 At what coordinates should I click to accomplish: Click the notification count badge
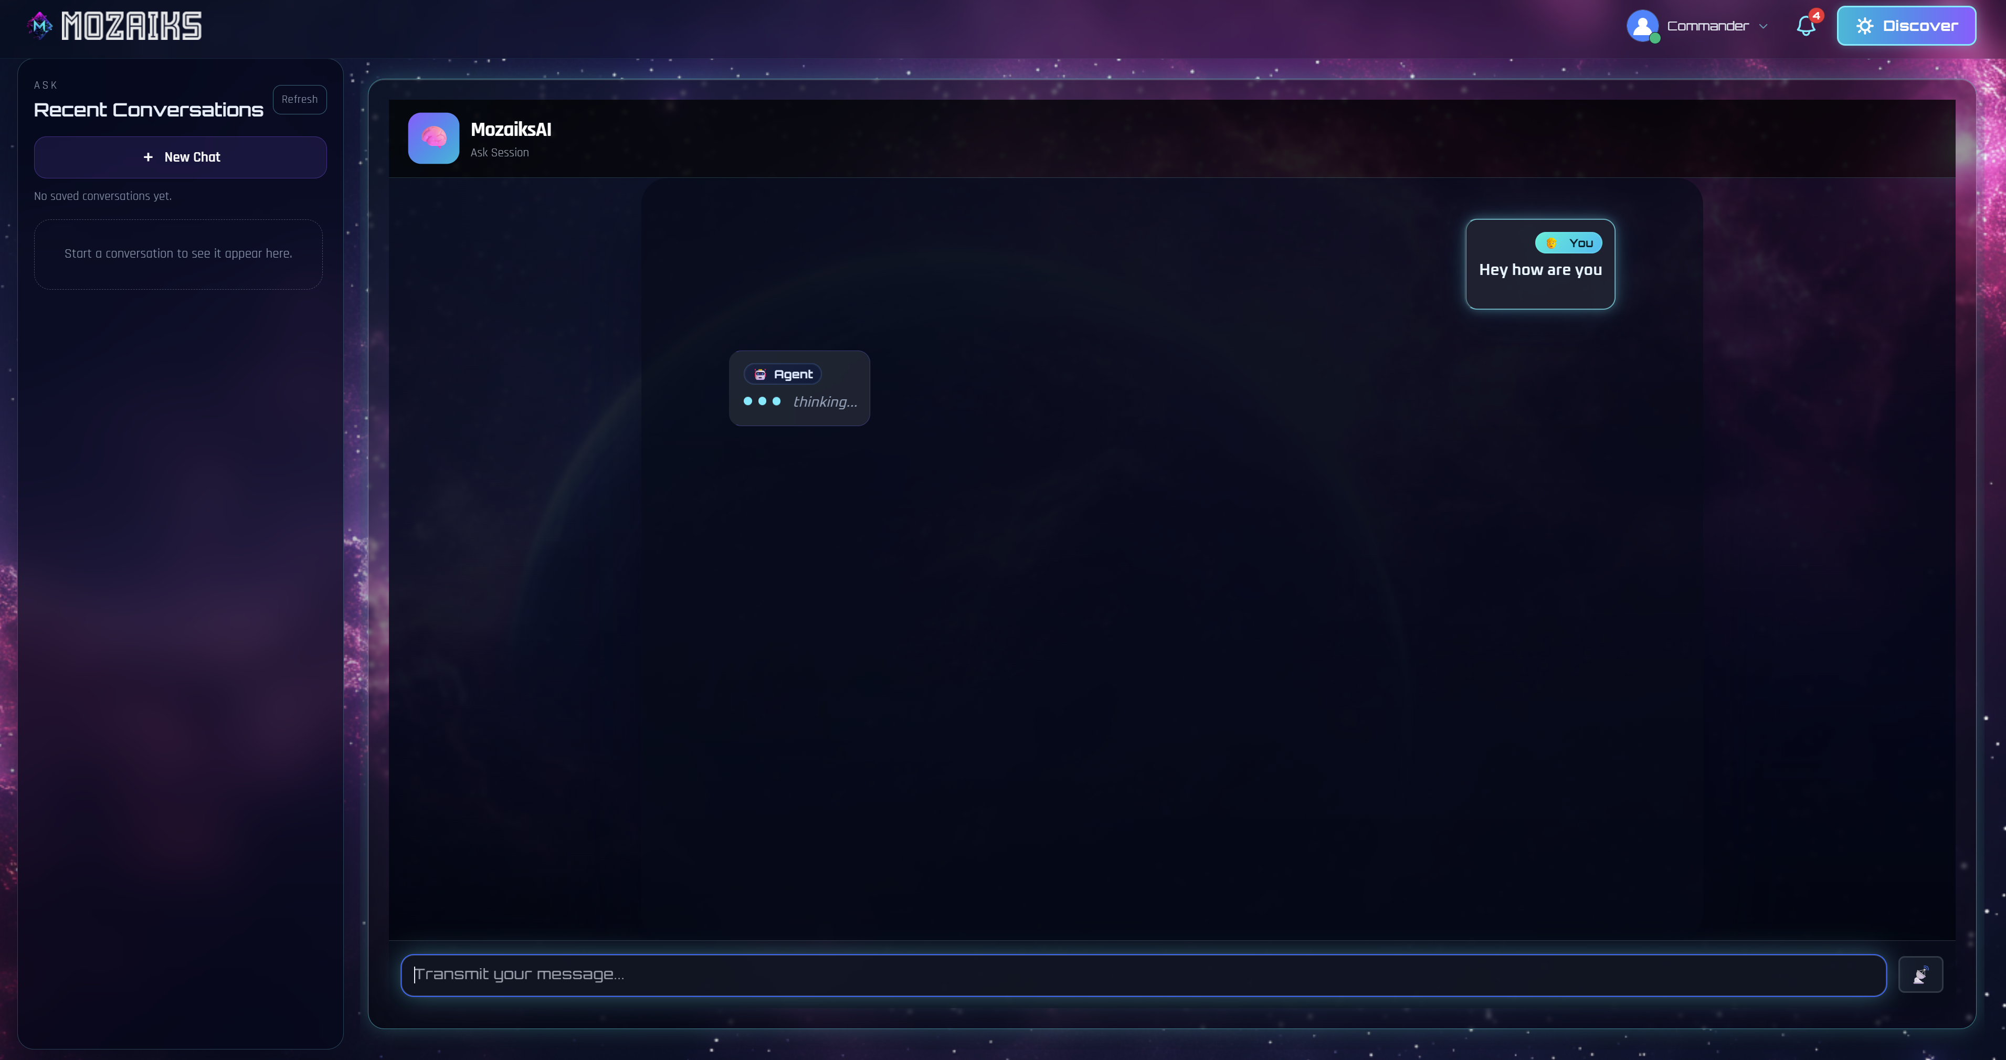pos(1816,16)
